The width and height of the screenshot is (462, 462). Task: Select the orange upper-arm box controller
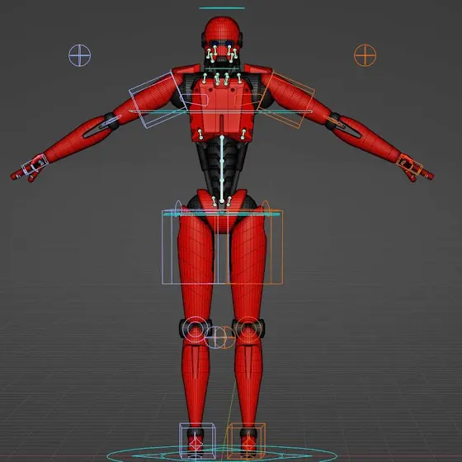point(285,100)
